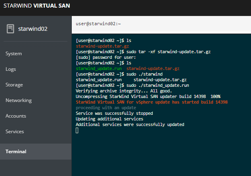Screen dimensions: 251x176
Task: Click the green starwind_update.run filename
Action: [99, 68]
